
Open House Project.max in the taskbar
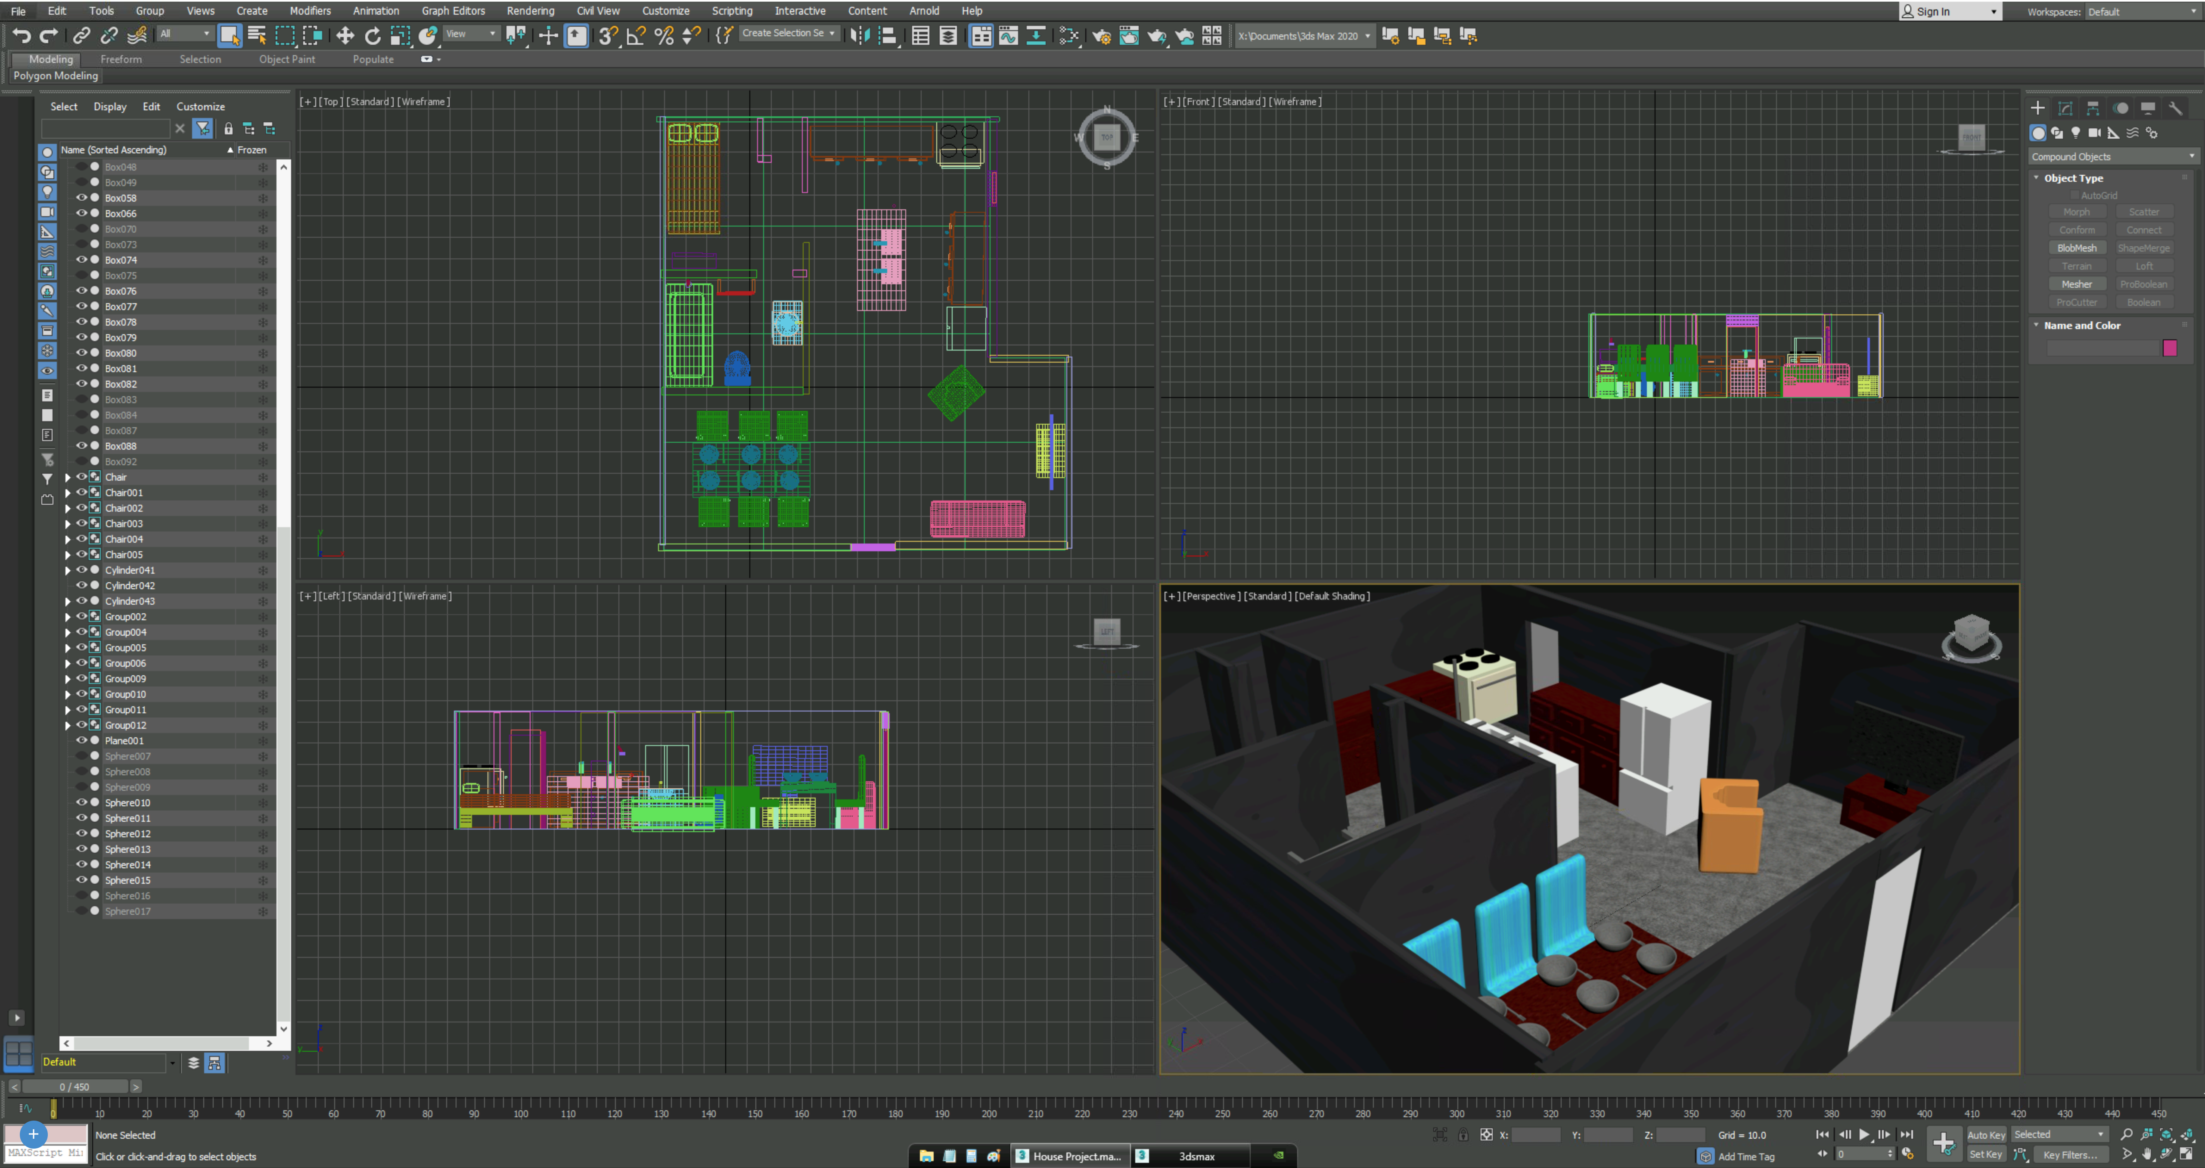click(1070, 1156)
